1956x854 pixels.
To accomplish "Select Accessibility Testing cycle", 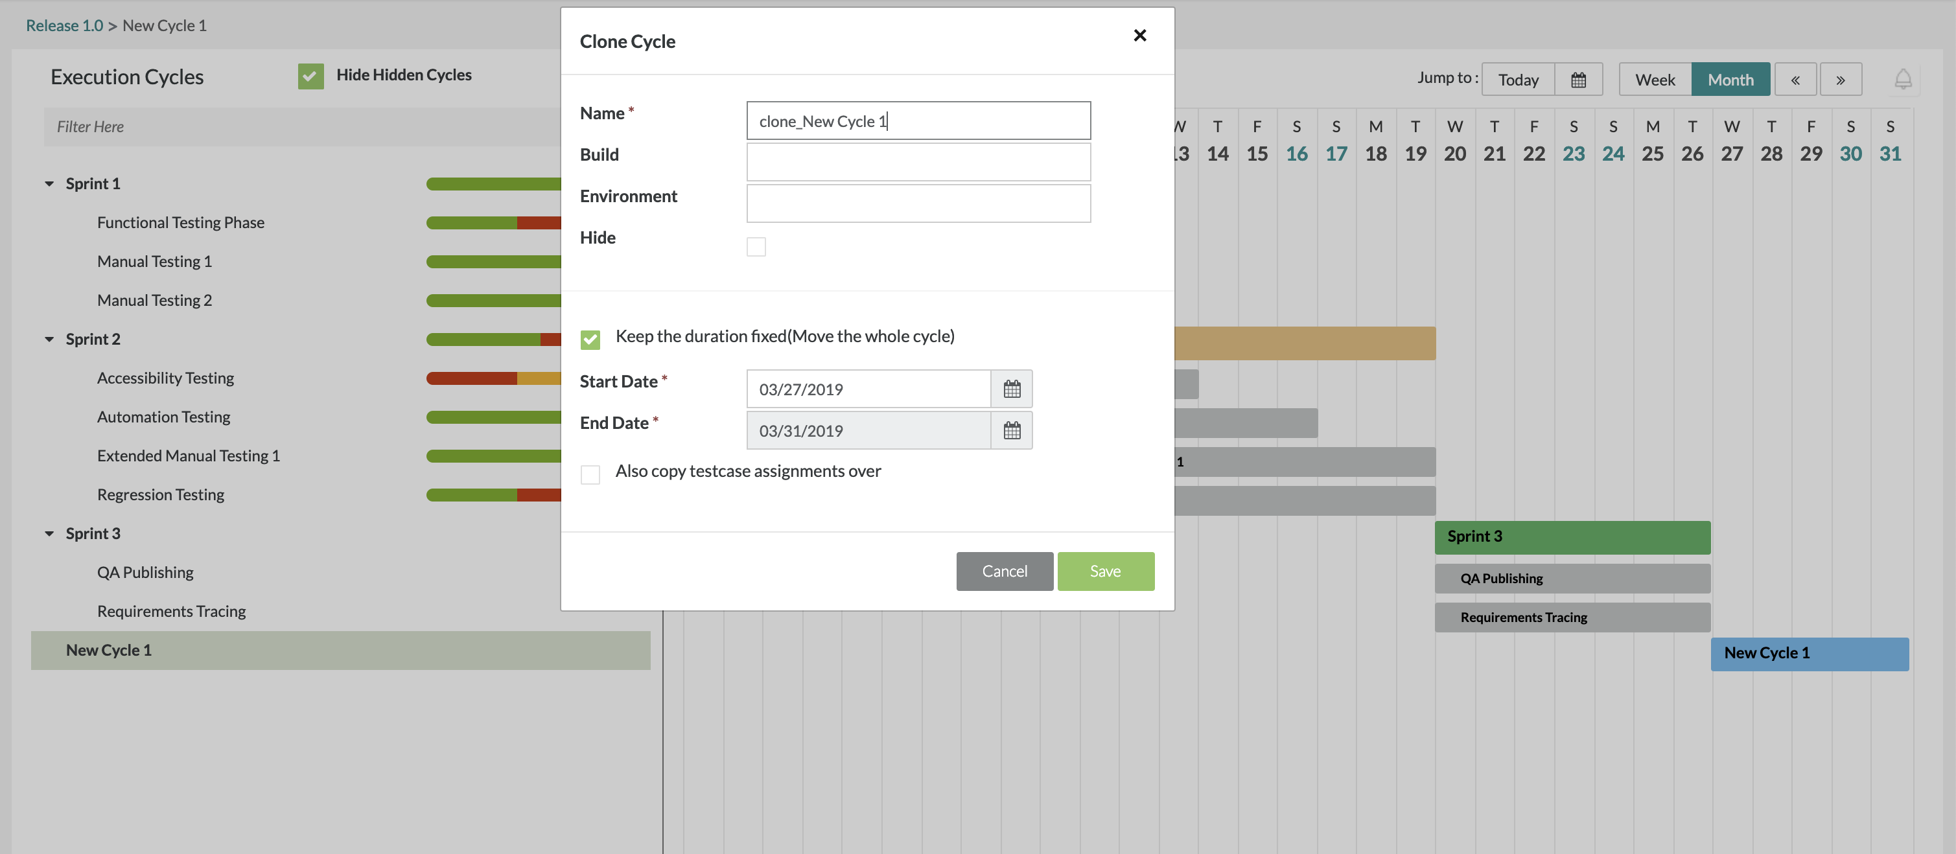I will point(165,378).
